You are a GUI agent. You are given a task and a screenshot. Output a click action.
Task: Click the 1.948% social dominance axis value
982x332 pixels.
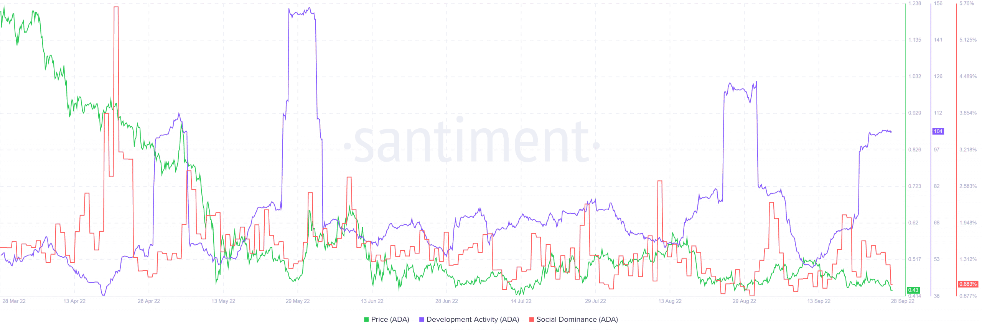pyautogui.click(x=968, y=223)
